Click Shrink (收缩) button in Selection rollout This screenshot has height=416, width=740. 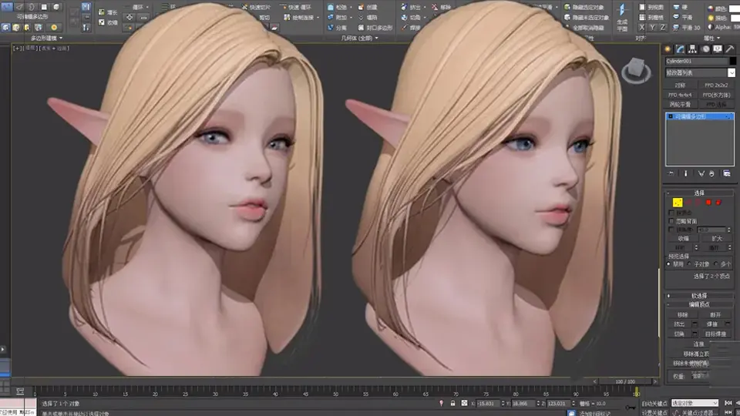click(x=682, y=239)
